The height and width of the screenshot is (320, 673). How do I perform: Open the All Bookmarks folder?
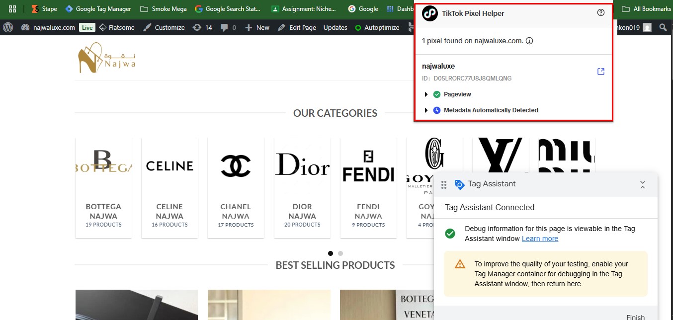(646, 9)
